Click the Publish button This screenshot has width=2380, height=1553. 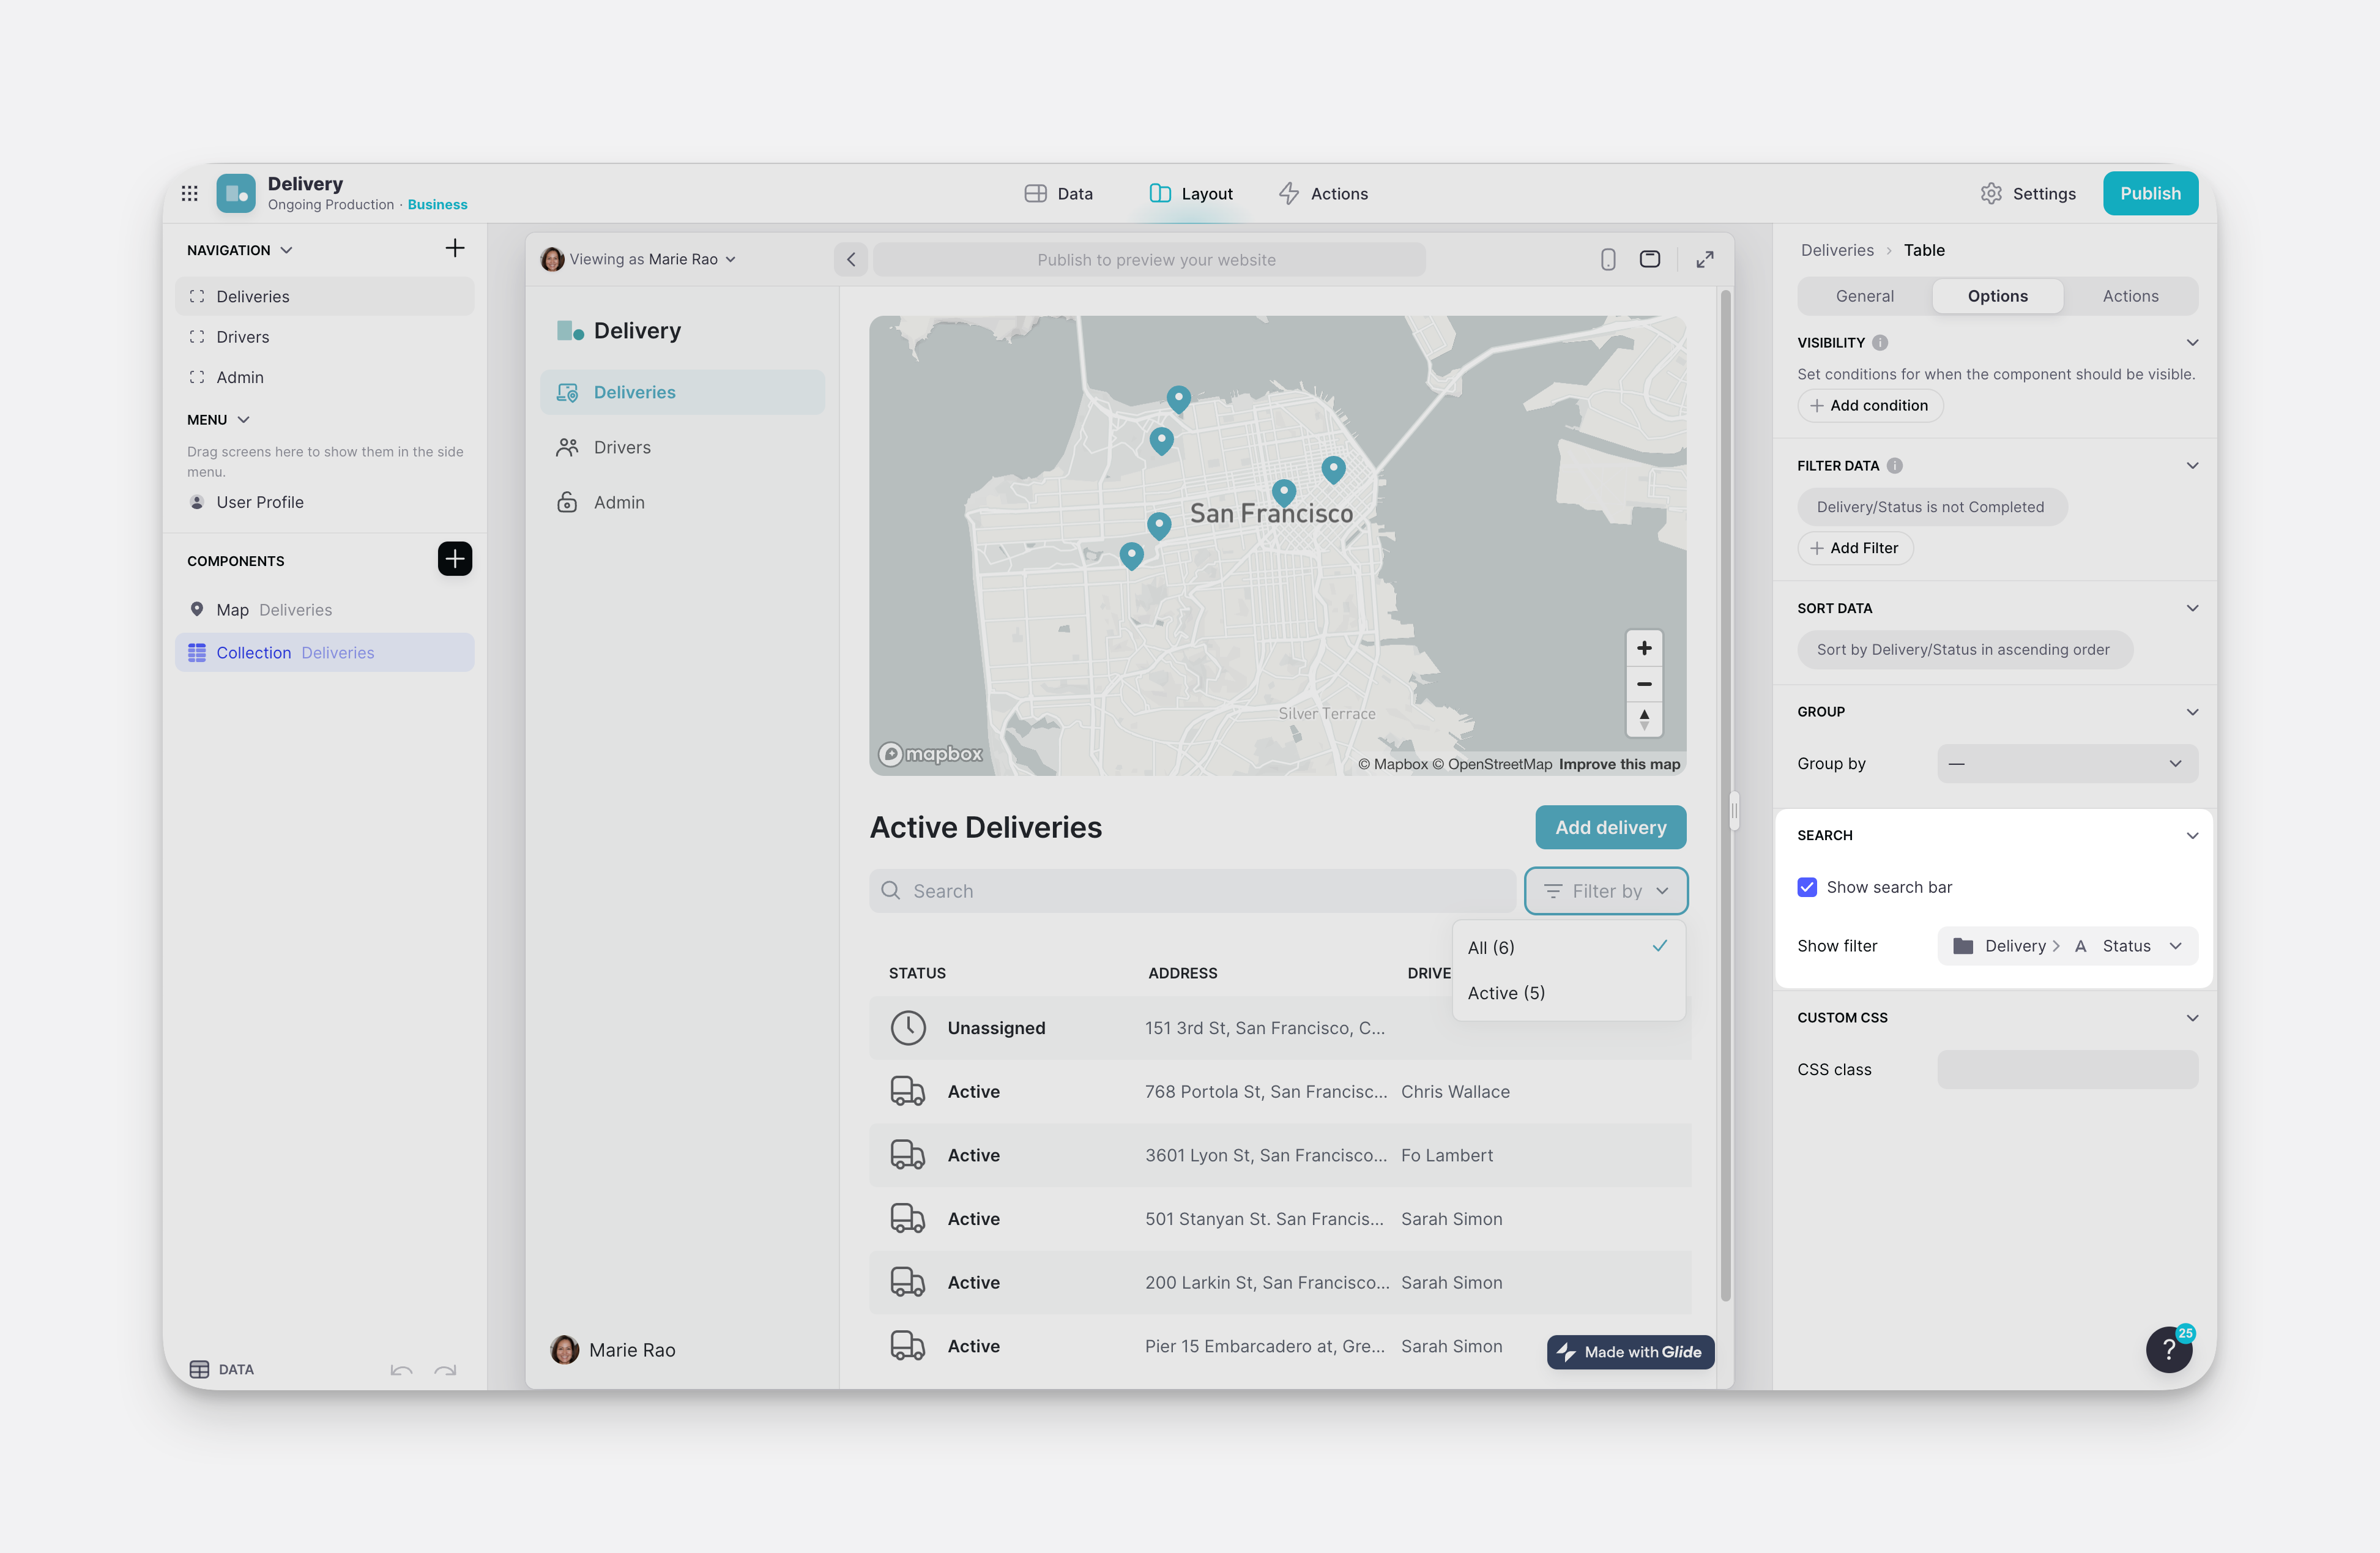coord(2150,193)
